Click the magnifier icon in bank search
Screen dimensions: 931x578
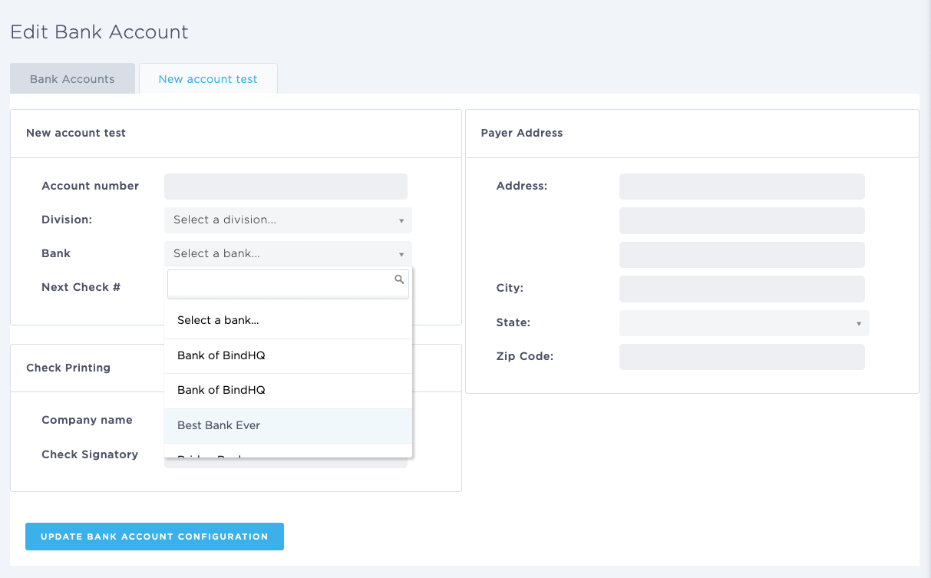(x=399, y=280)
